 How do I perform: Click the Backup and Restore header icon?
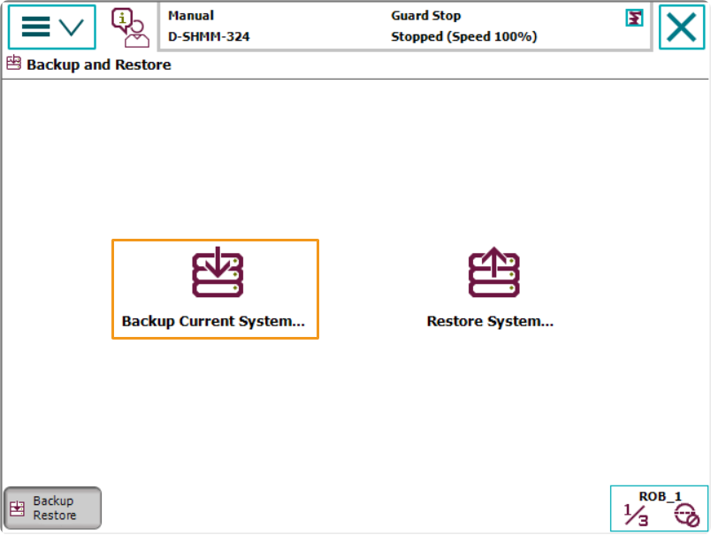12,64
